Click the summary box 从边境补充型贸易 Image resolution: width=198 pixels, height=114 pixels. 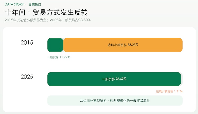[x=115, y=100]
